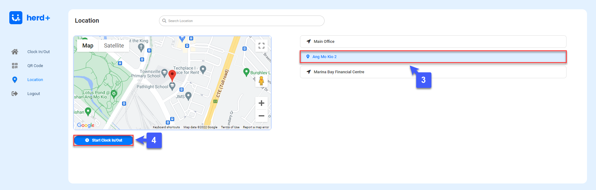Select Logout in sidebar
Viewport: 596px width, 190px height.
coord(34,94)
